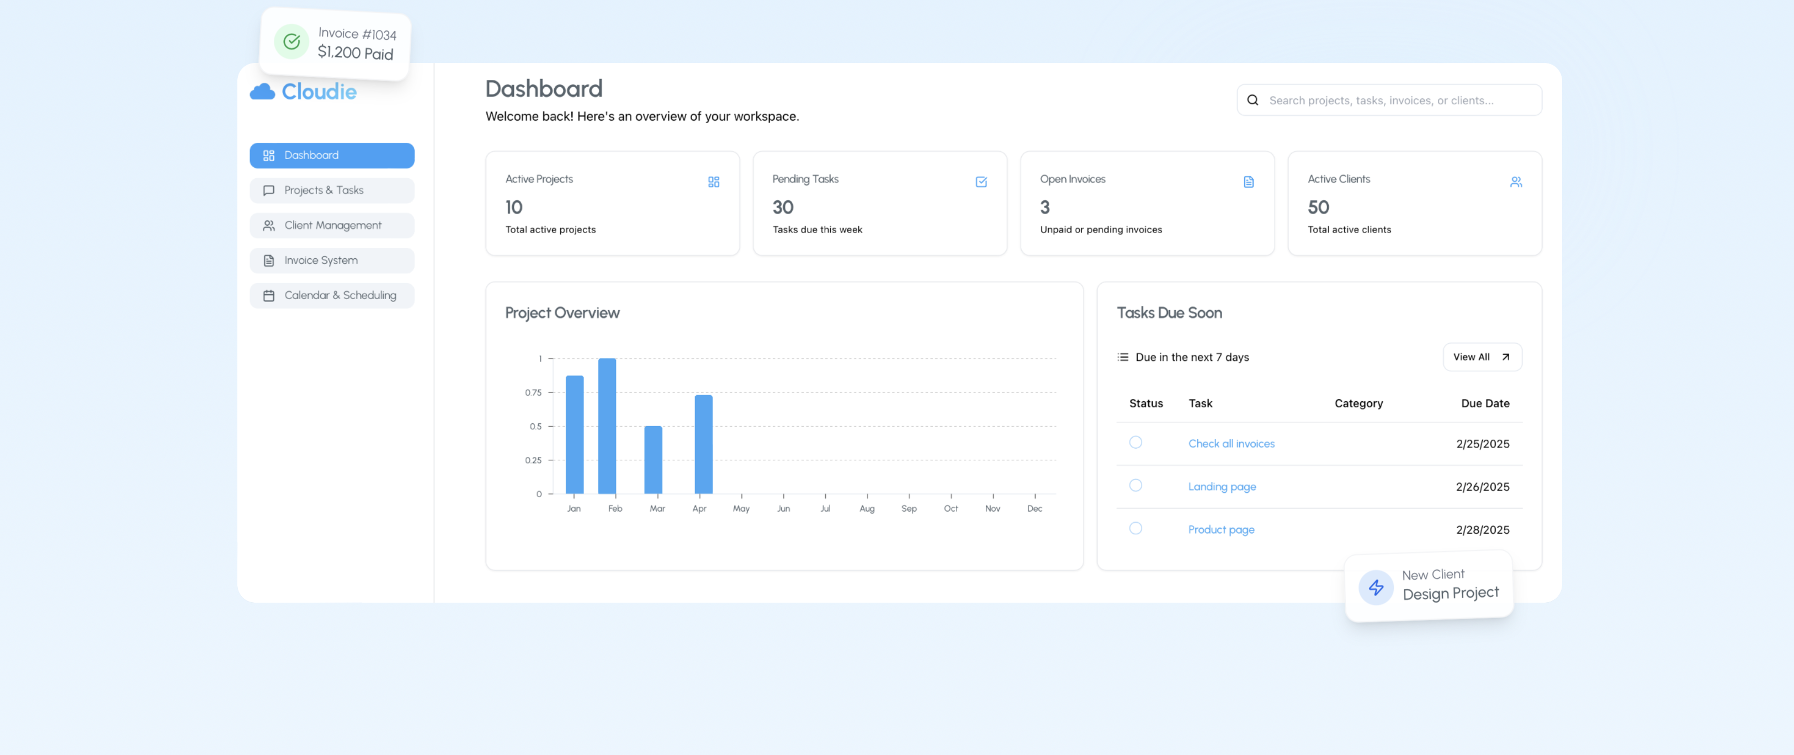Go to Client Management section
This screenshot has width=1794, height=755.
pyautogui.click(x=332, y=225)
